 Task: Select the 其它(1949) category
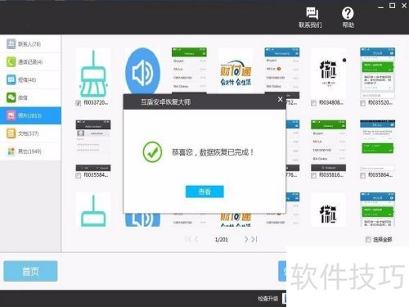point(30,151)
